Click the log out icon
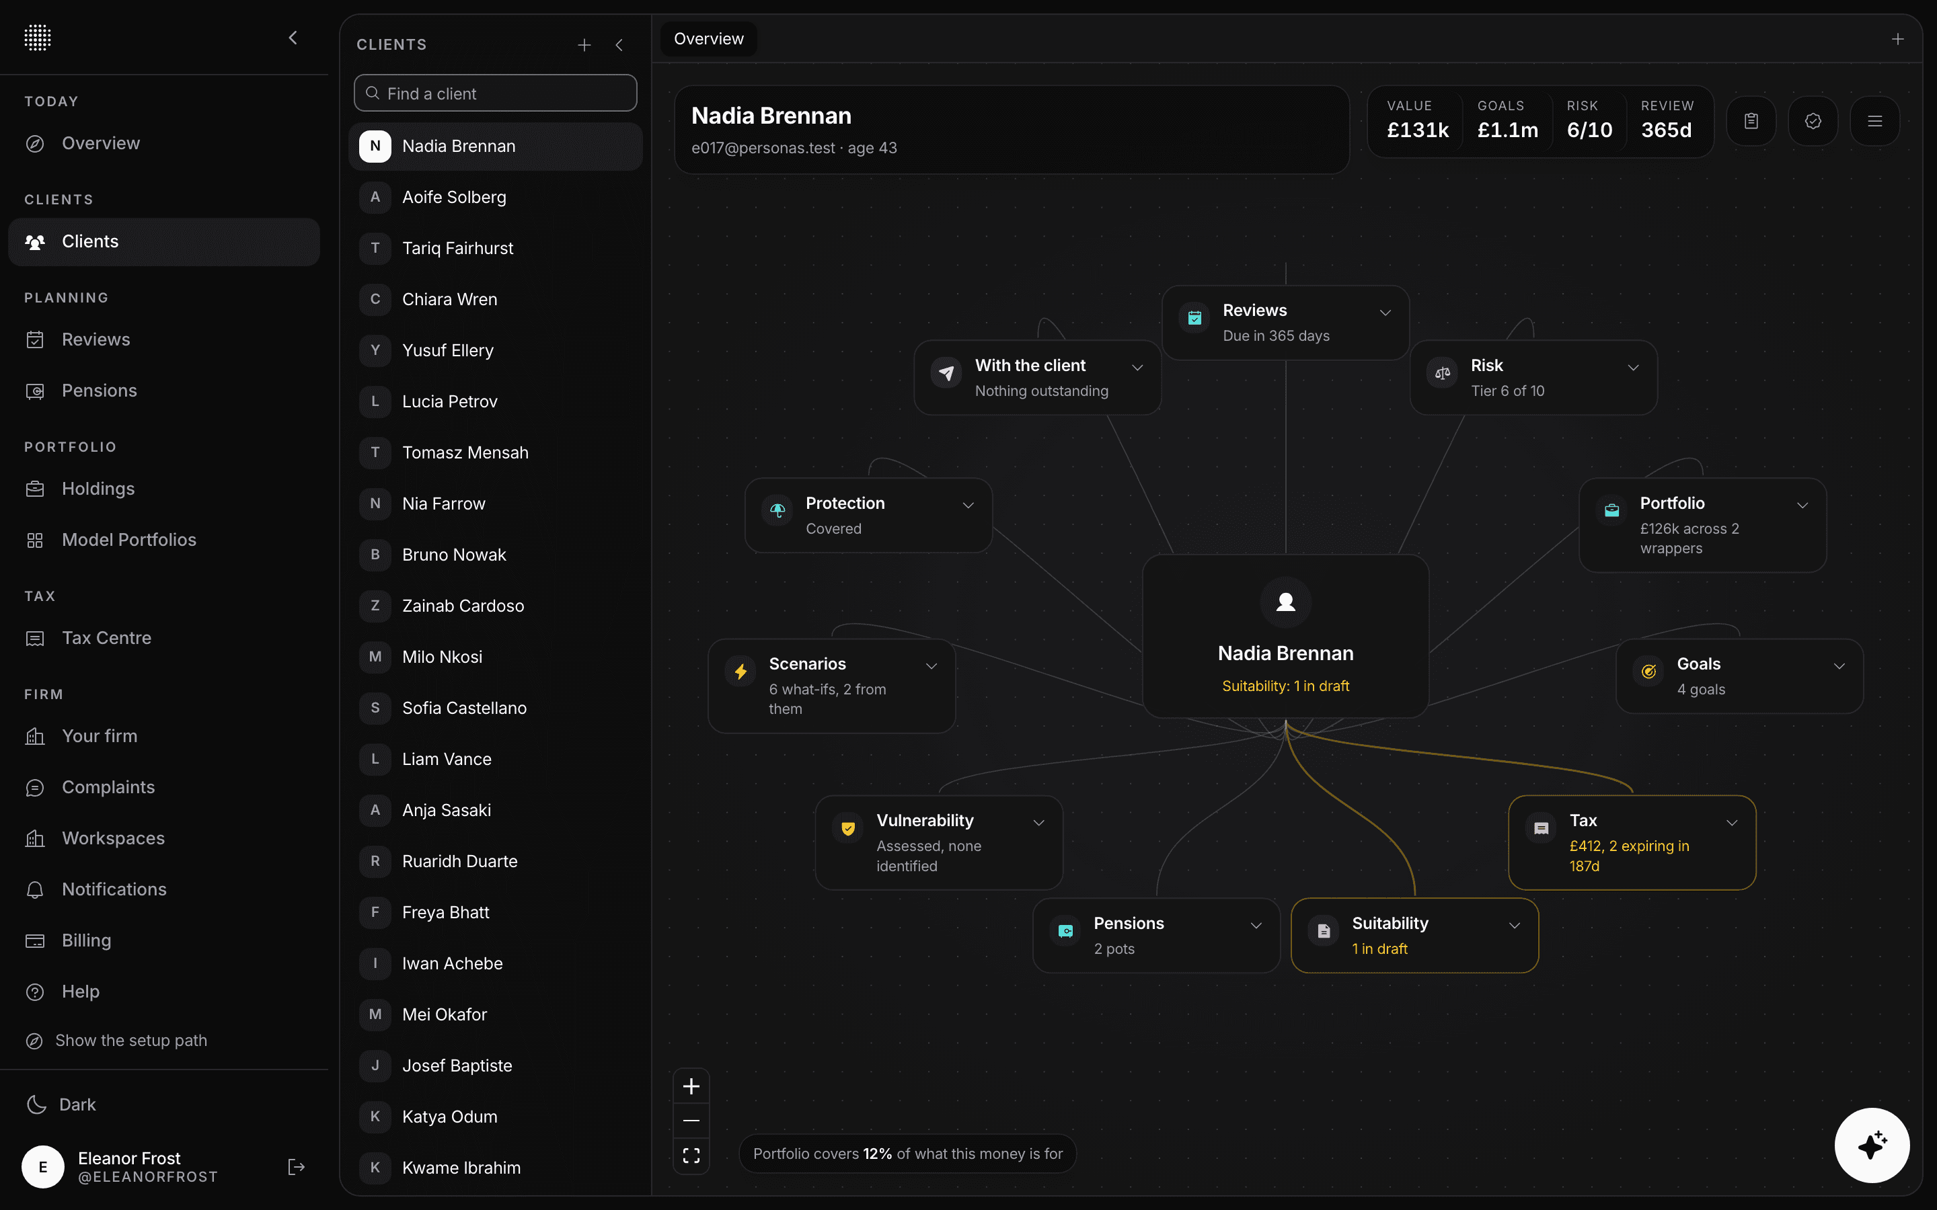Image resolution: width=1937 pixels, height=1210 pixels. click(296, 1167)
